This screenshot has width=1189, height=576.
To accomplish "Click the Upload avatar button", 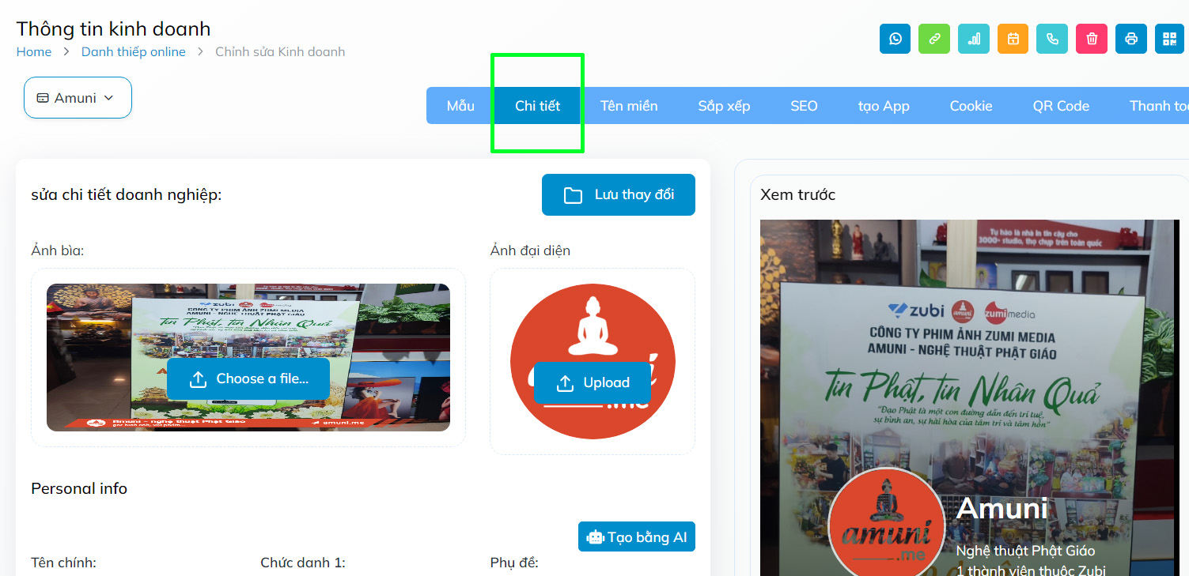I will tap(593, 382).
